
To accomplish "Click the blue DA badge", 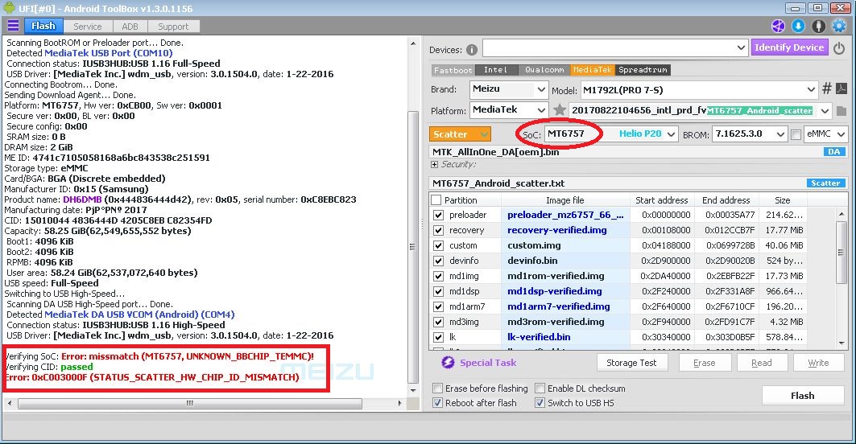I will 833,152.
